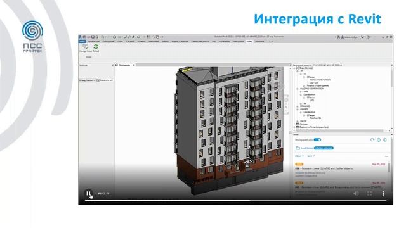The width and height of the screenshot is (406, 228).
Task: Click the info icon in Issues panel
Action: 385,140
